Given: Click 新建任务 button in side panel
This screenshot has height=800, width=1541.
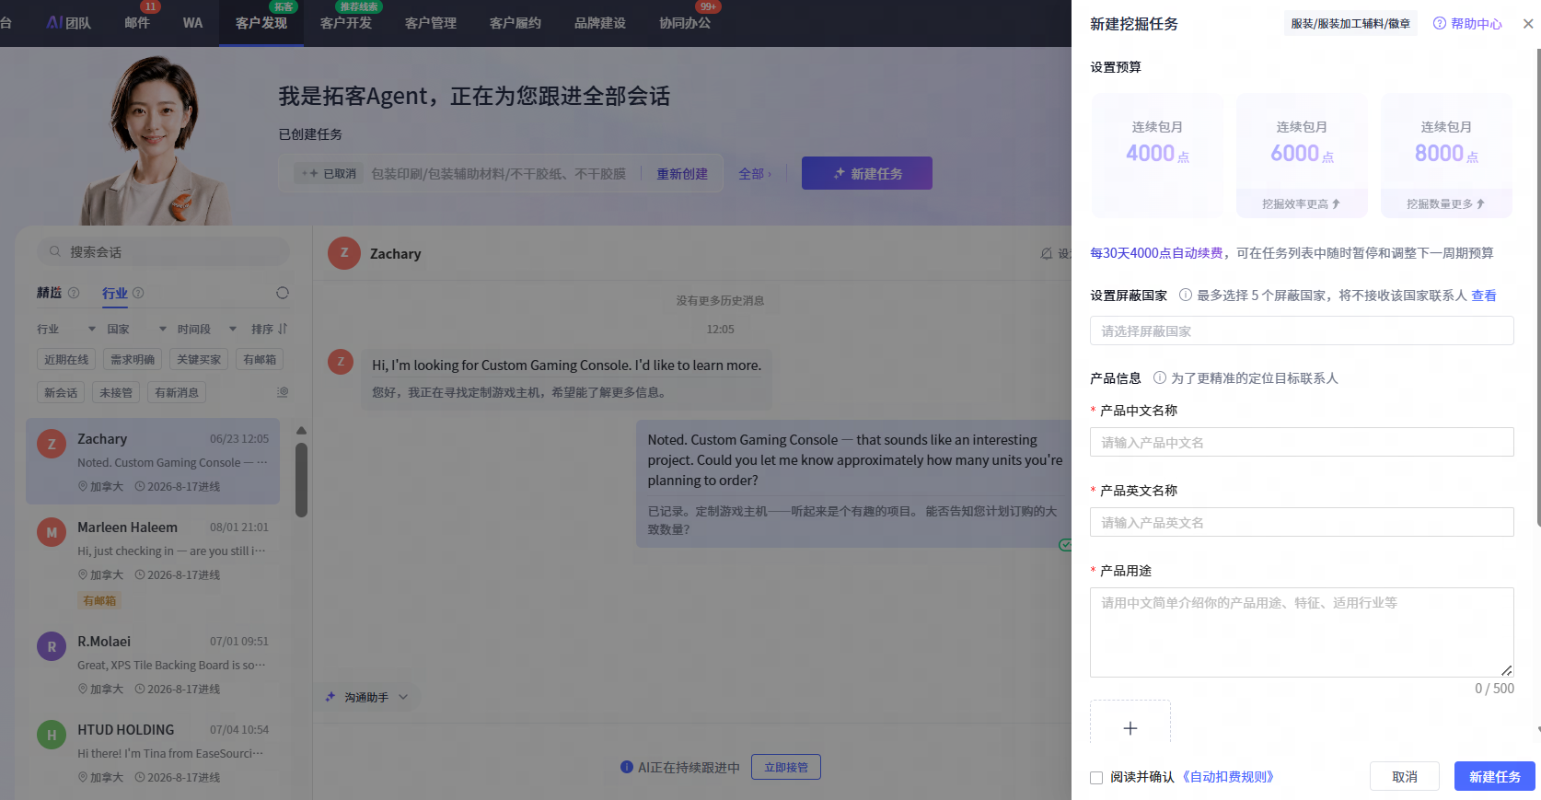Looking at the screenshot, I should [x=1495, y=777].
